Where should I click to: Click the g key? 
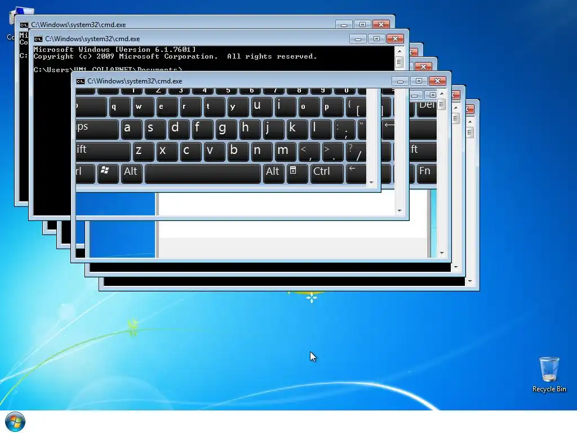(226, 129)
